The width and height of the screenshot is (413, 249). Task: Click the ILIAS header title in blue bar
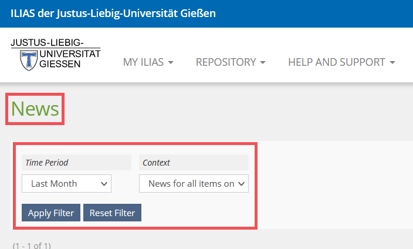click(x=113, y=14)
